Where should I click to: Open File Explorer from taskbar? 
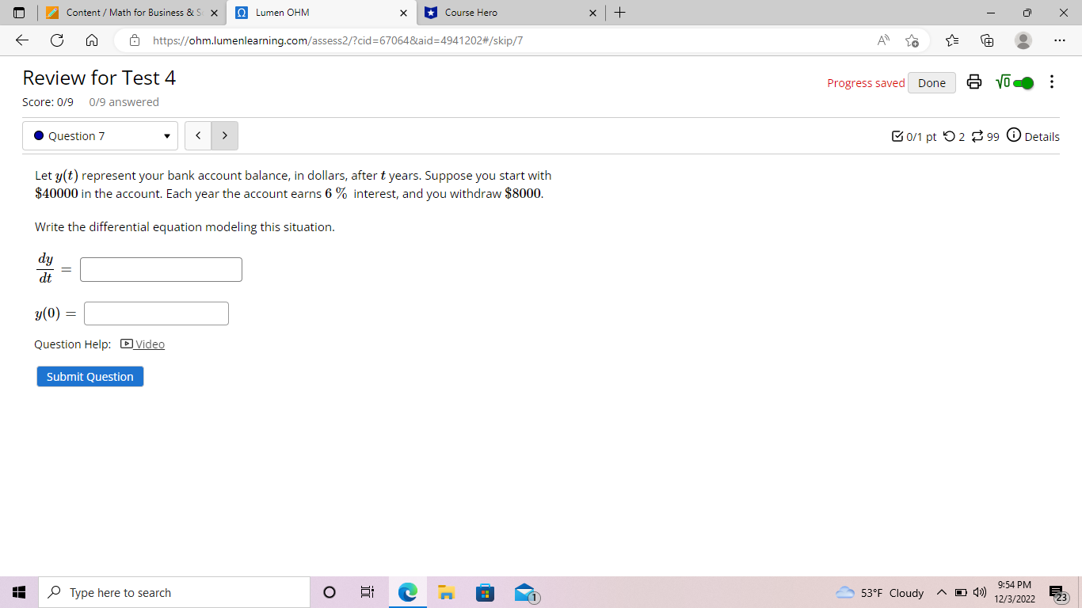click(x=446, y=592)
